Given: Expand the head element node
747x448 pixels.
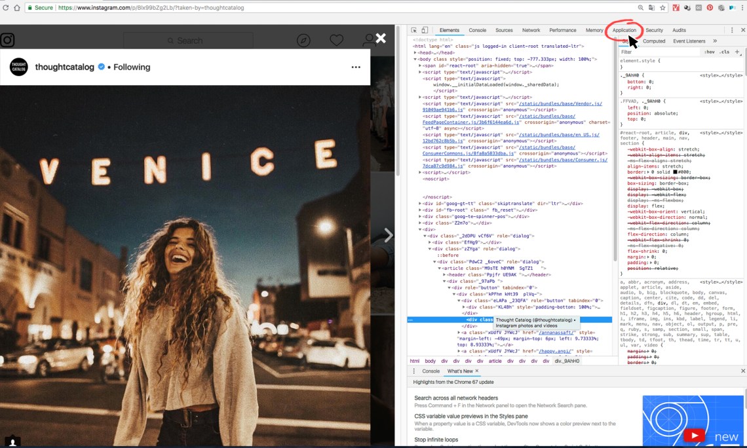Looking at the screenshot, I should [415, 53].
